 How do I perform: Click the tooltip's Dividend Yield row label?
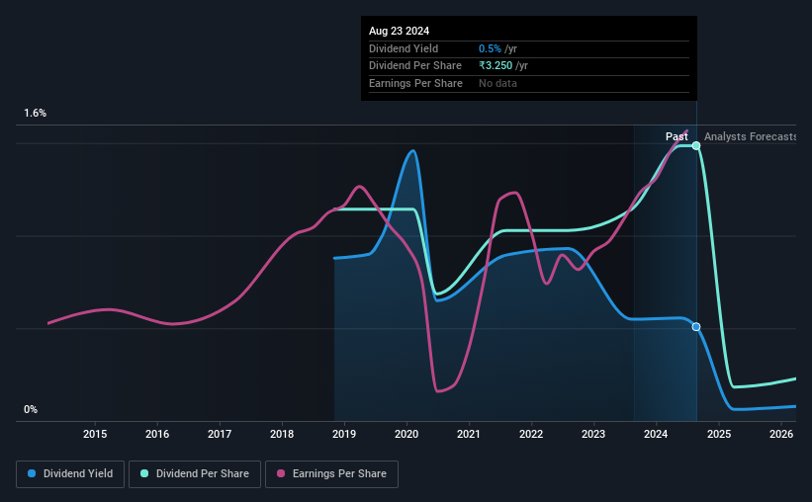[x=404, y=48]
